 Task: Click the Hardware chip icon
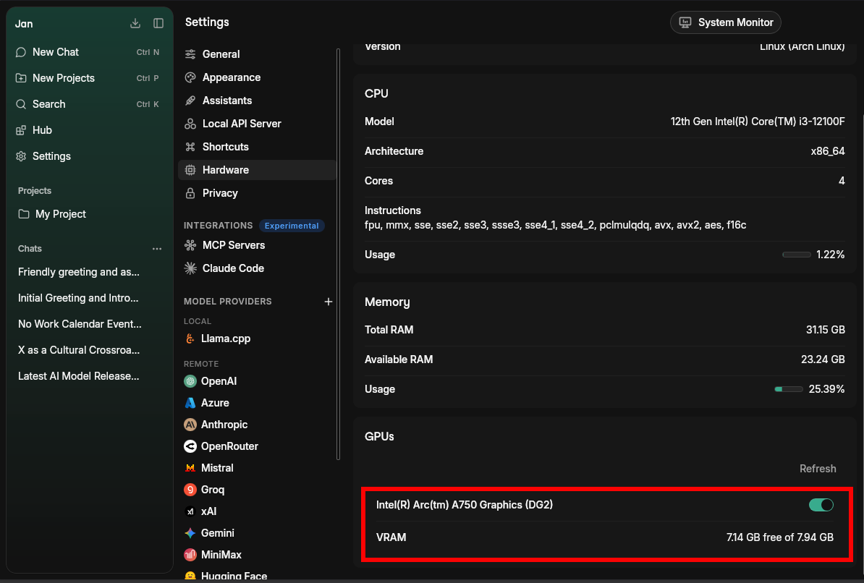[x=190, y=170]
